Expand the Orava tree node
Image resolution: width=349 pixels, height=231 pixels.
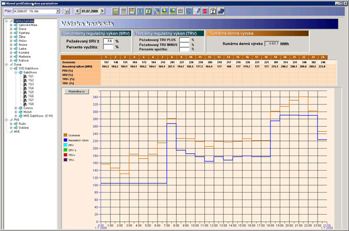[x=11, y=29]
